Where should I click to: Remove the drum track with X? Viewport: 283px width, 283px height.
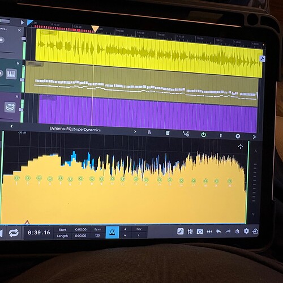tap(17, 96)
